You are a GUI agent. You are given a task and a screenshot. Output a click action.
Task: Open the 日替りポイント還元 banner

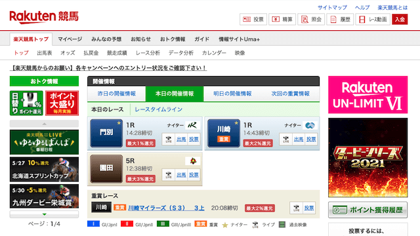point(26,103)
